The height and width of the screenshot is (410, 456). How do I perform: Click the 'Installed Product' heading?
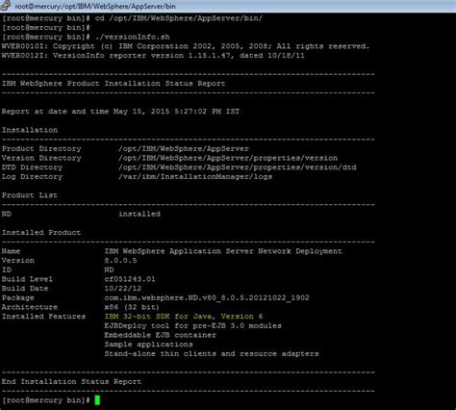point(41,232)
